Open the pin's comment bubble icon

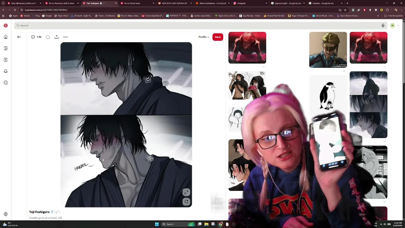coord(48,37)
